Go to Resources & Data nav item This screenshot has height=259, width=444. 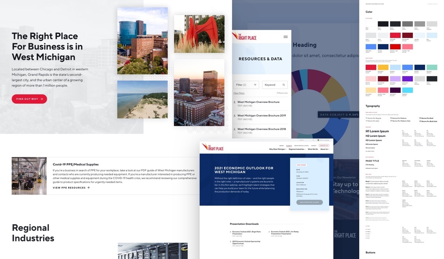tap(301, 146)
